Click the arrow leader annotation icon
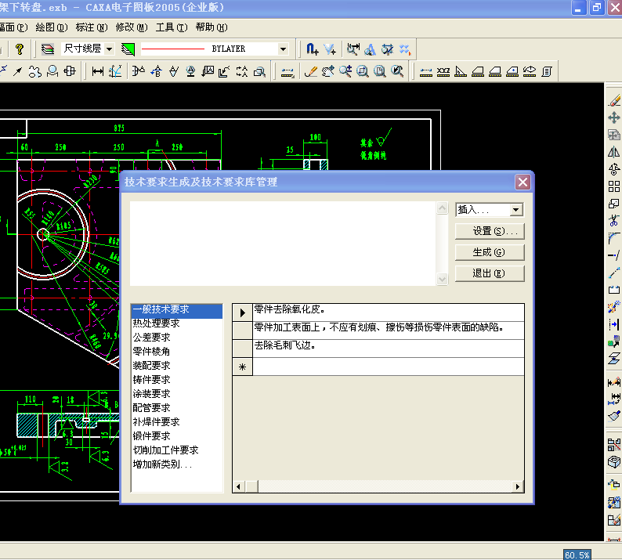 (17, 71)
